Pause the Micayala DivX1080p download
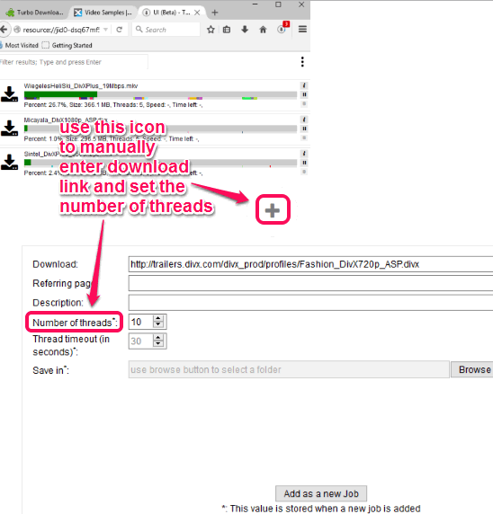493x514 pixels. click(304, 128)
